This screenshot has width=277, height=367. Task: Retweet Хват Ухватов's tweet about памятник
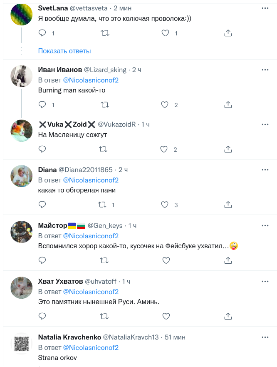(104, 316)
